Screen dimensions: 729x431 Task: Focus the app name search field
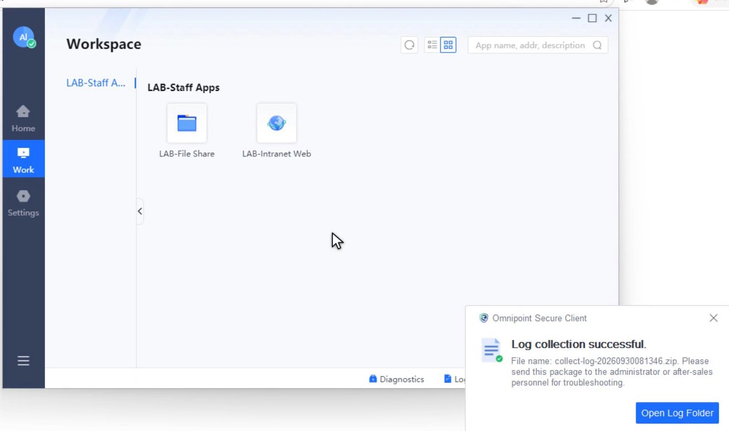pyautogui.click(x=538, y=45)
